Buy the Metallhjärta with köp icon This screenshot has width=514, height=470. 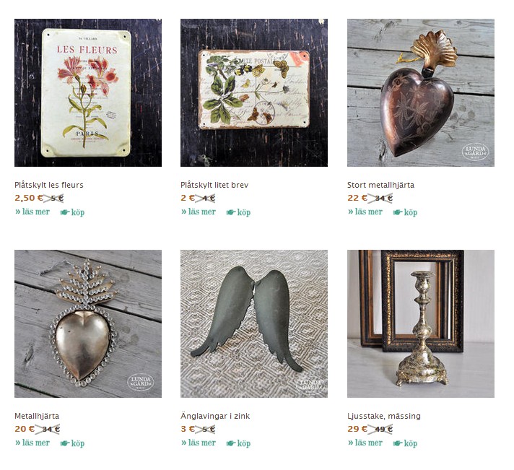coord(65,443)
